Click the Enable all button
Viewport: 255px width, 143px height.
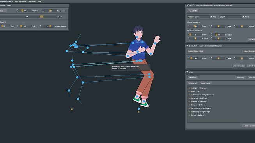(x=193, y=83)
